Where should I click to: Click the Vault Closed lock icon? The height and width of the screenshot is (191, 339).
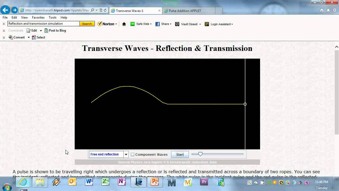tap(177, 24)
